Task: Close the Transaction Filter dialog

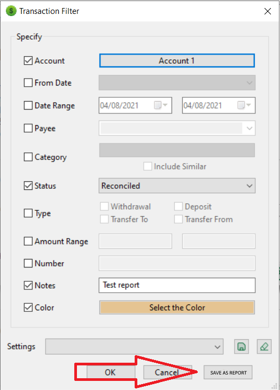Action: [268, 11]
